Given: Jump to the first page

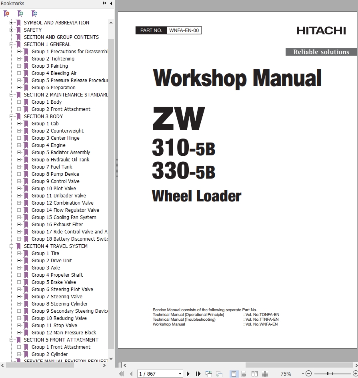Looking at the screenshot, I should (122, 374).
